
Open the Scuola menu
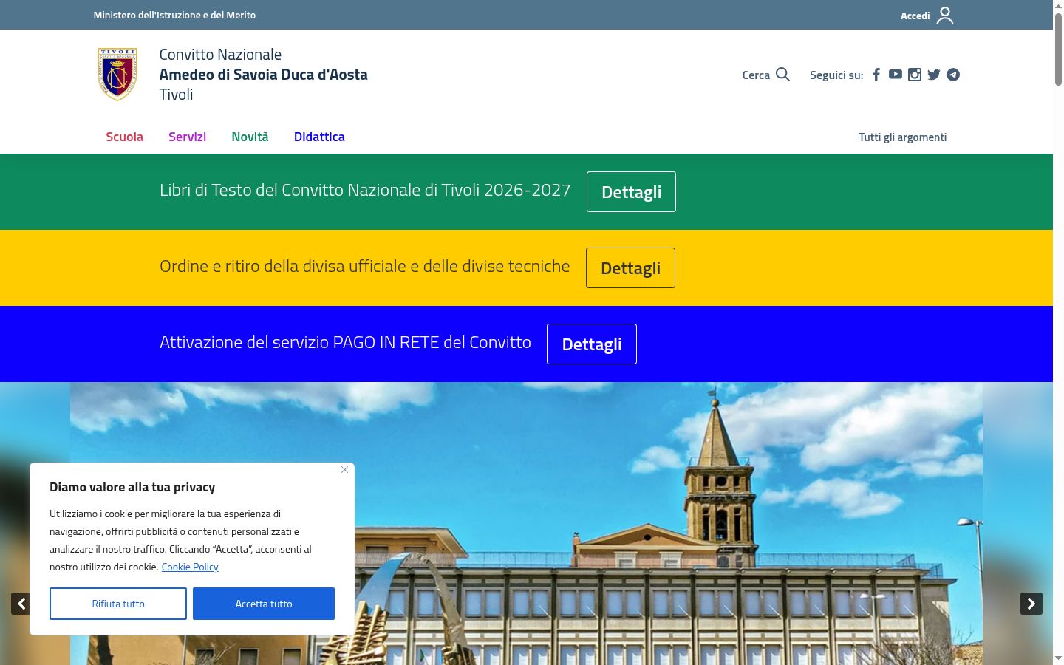124,137
